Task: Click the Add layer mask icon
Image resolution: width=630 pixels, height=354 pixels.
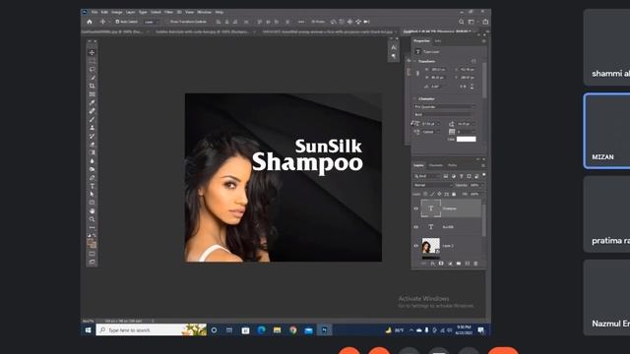Action: point(441,264)
